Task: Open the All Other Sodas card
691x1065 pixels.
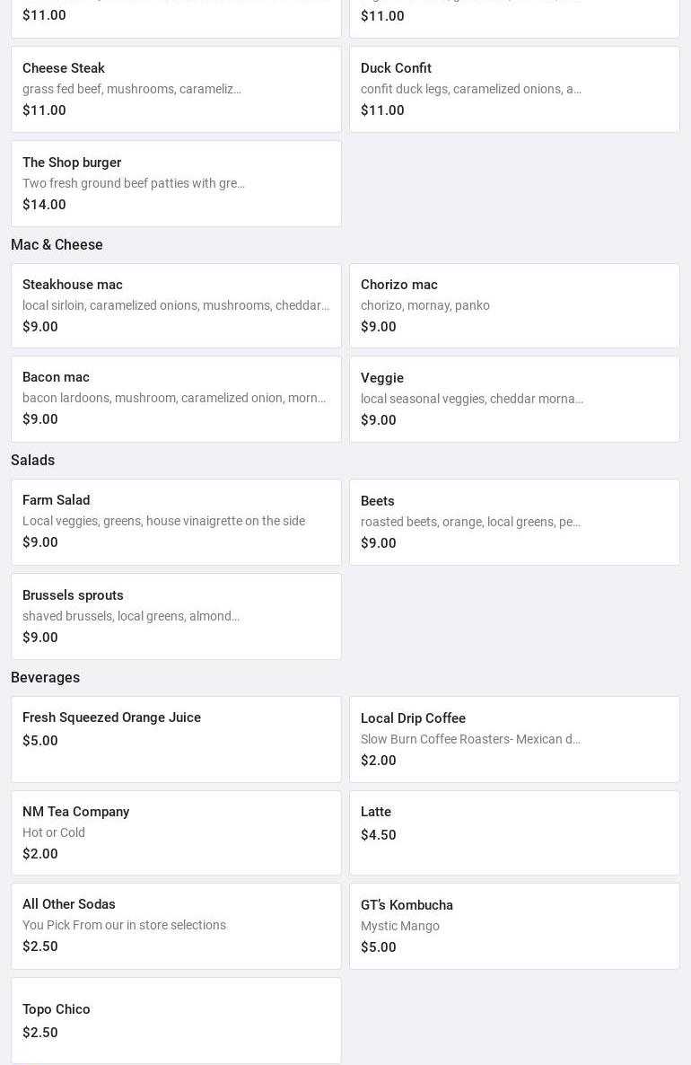Action: [x=176, y=926]
